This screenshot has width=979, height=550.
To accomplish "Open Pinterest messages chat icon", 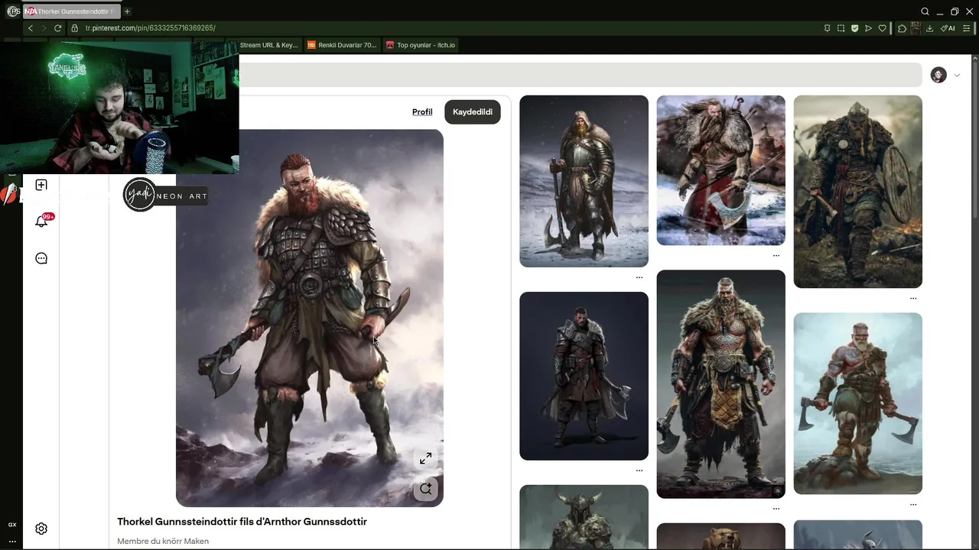I will 41,258.
